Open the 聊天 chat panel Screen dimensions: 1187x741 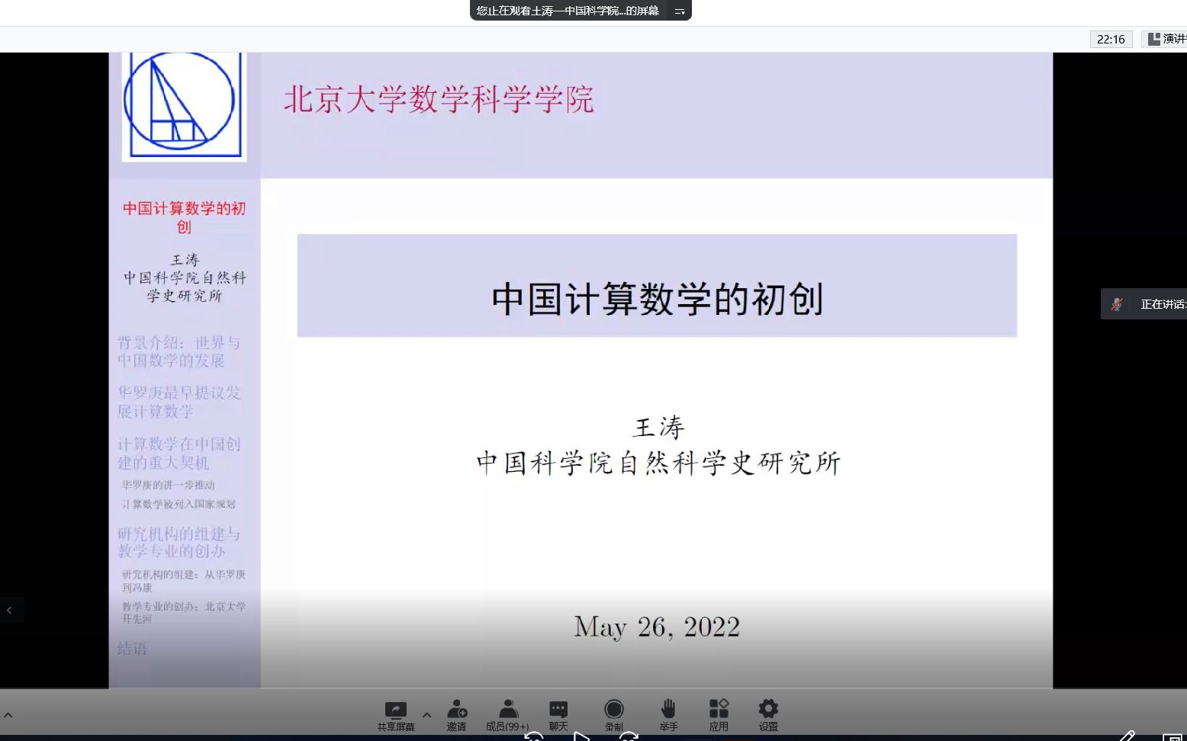click(x=558, y=716)
